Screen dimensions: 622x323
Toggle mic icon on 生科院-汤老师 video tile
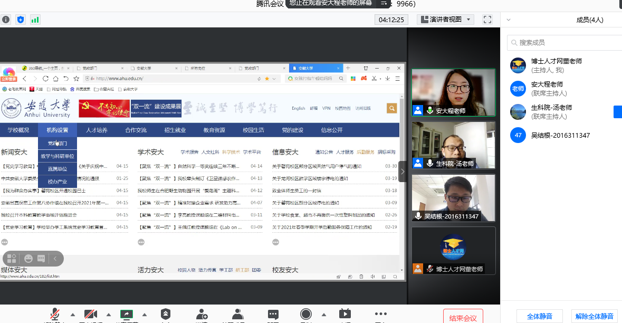tap(429, 163)
